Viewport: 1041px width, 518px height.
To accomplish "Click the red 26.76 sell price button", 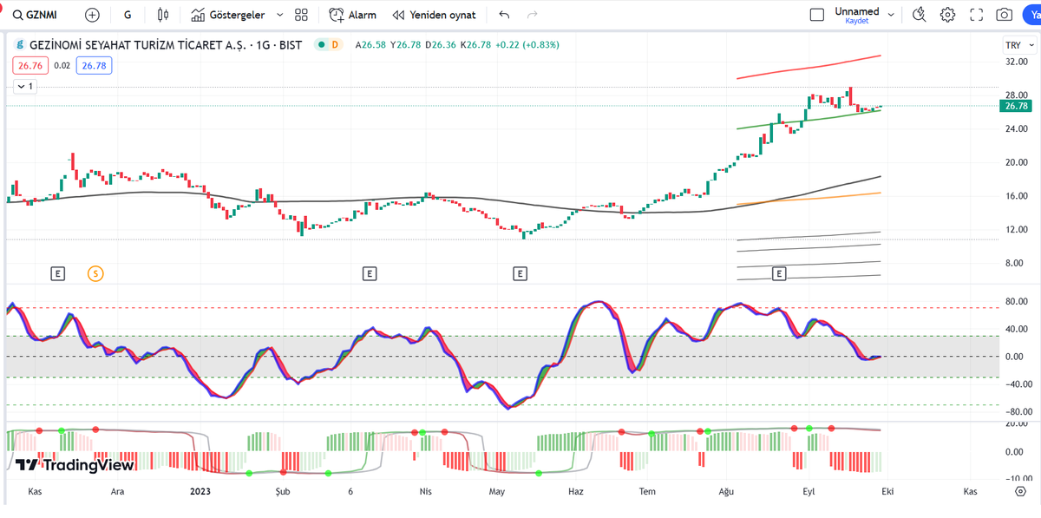I will tap(30, 65).
